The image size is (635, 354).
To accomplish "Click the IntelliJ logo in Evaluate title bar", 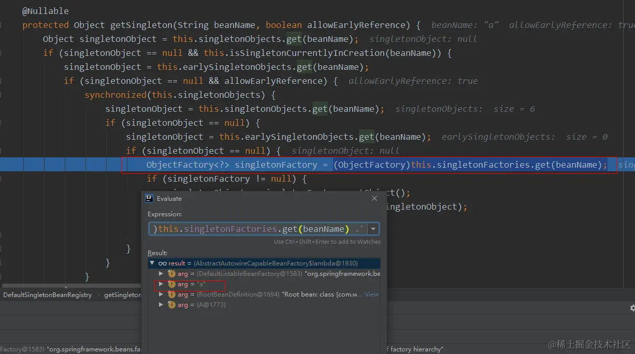I will (x=149, y=198).
